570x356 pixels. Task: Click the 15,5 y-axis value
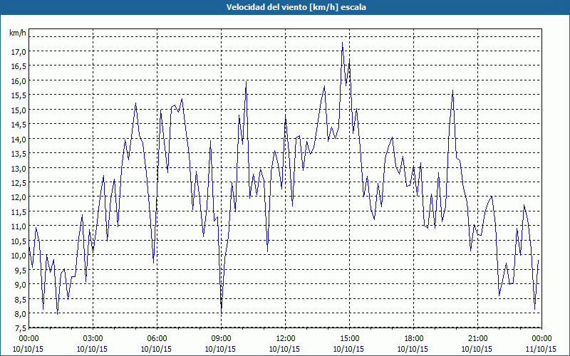[x=19, y=95]
